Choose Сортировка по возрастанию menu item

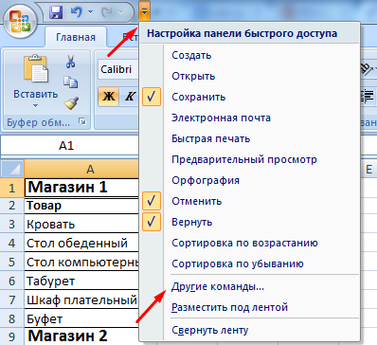[249, 243]
